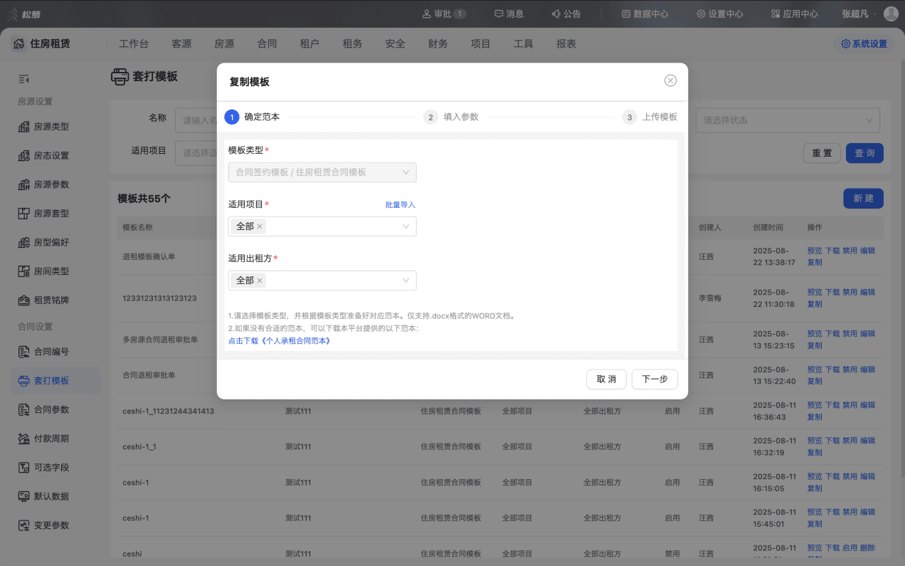Image resolution: width=905 pixels, height=566 pixels.
Task: Open 消息 messages in top bar
Action: tap(509, 14)
